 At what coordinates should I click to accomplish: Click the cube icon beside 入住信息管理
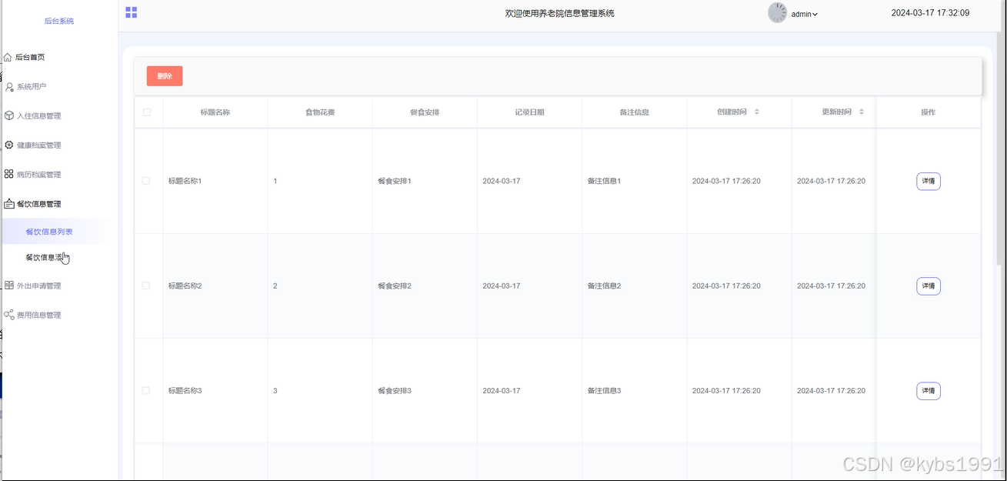click(x=9, y=115)
